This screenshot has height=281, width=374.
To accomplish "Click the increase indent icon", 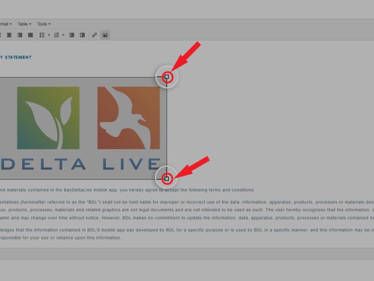I will (82, 35).
